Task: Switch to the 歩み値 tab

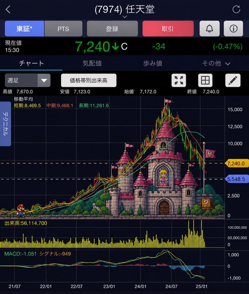Action: 153,63
